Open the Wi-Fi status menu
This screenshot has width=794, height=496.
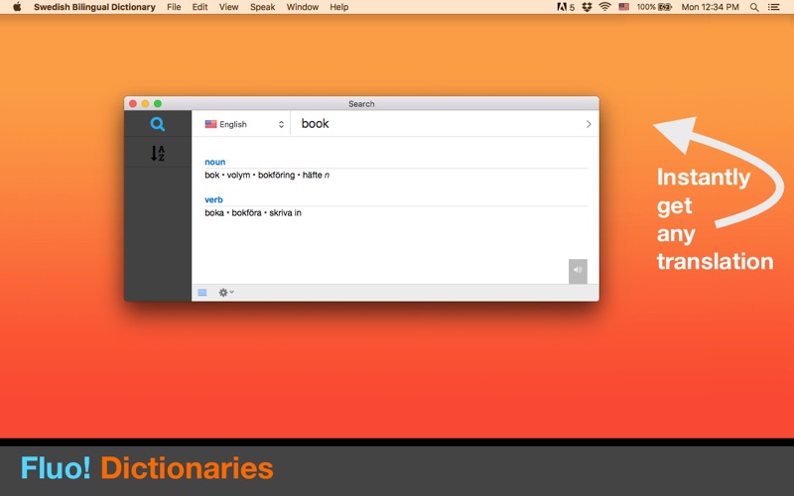pos(604,7)
